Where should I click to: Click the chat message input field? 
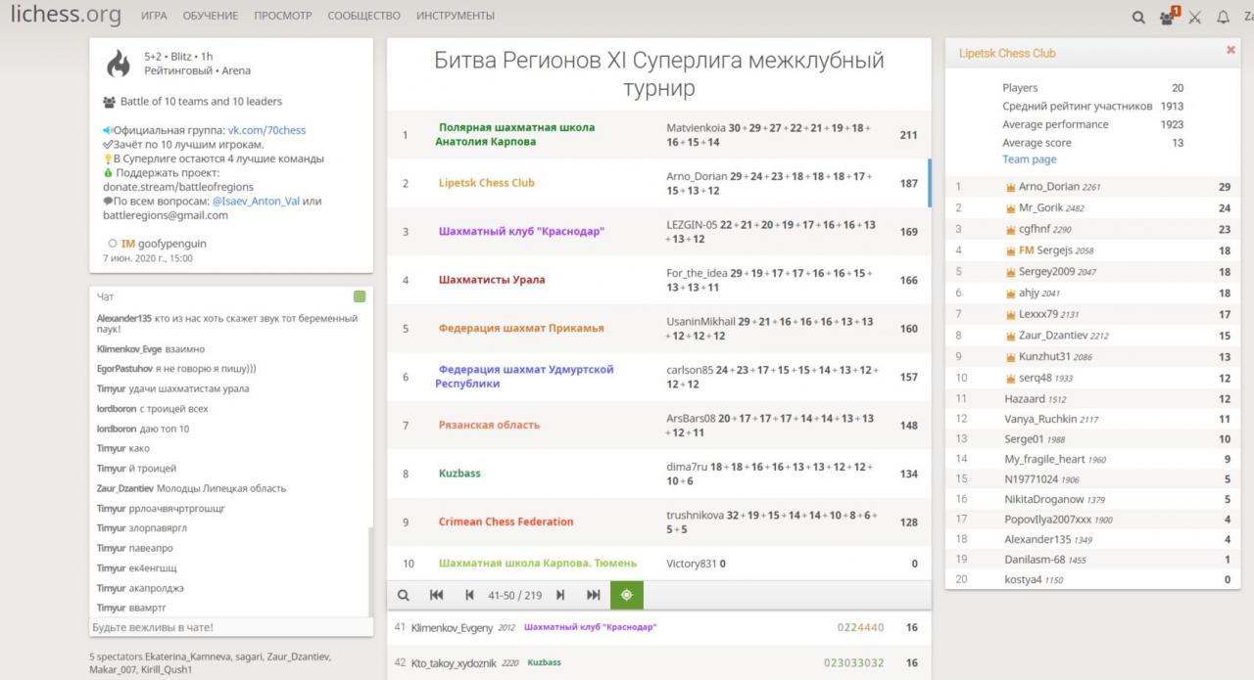pyautogui.click(x=231, y=627)
